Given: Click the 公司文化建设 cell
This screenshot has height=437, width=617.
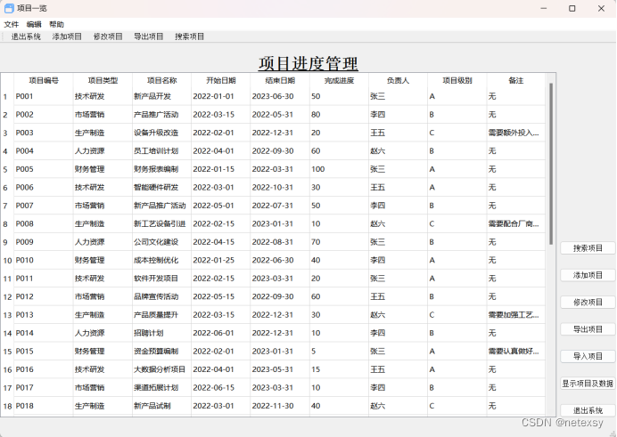Looking at the screenshot, I should (x=161, y=242).
